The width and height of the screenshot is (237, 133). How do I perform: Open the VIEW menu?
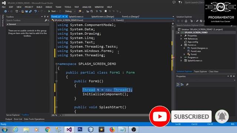pos(19,7)
